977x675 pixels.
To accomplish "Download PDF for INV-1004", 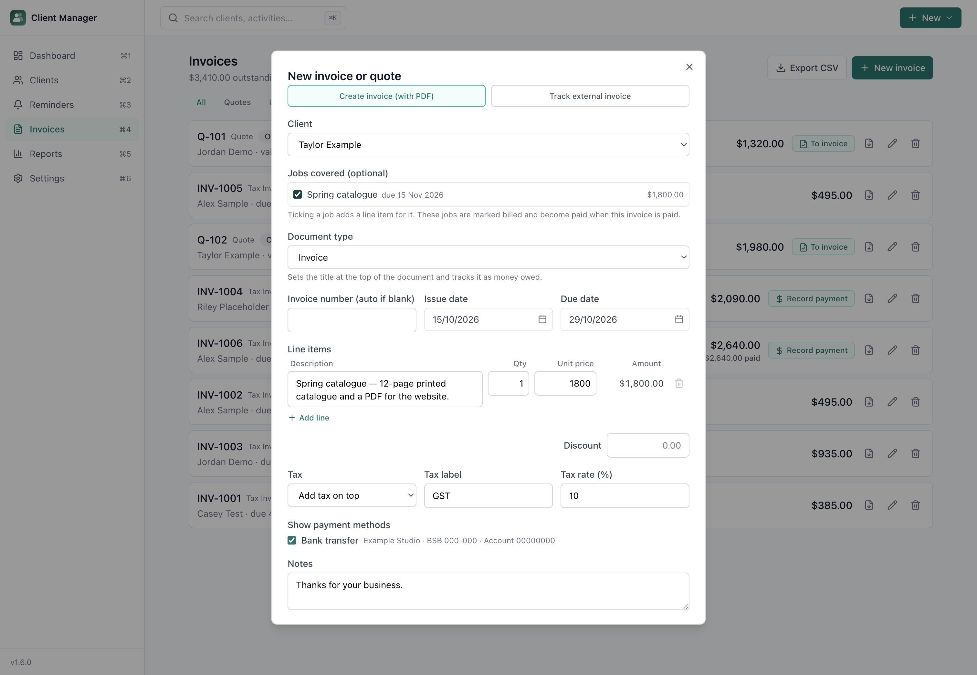I will click(869, 299).
